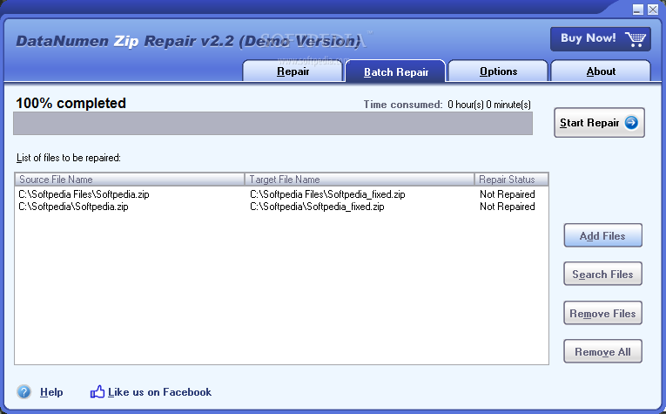
Task: Click the Time consumed value text
Action: (x=489, y=105)
